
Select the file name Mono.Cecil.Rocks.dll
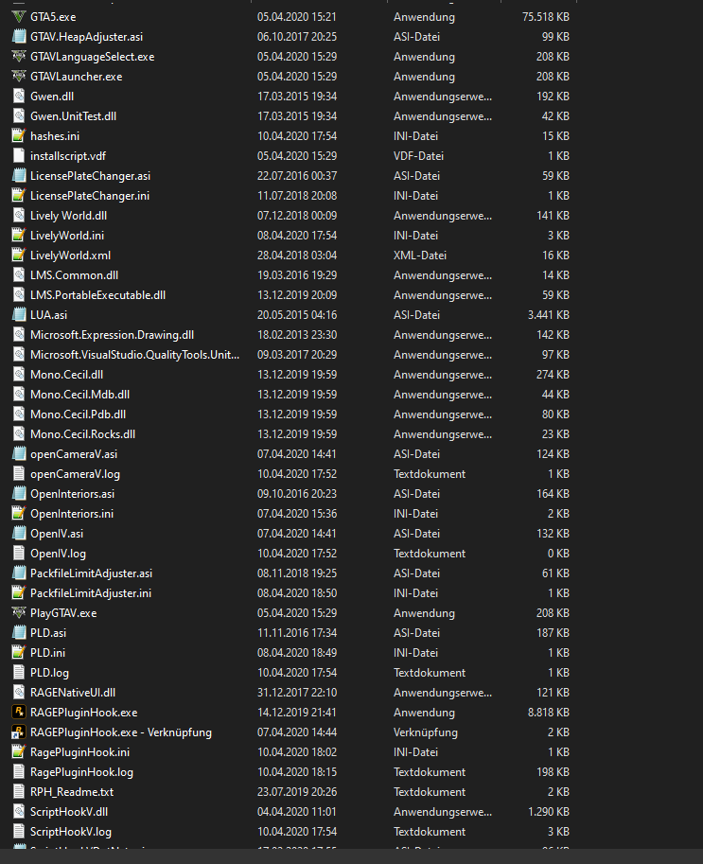(x=82, y=433)
